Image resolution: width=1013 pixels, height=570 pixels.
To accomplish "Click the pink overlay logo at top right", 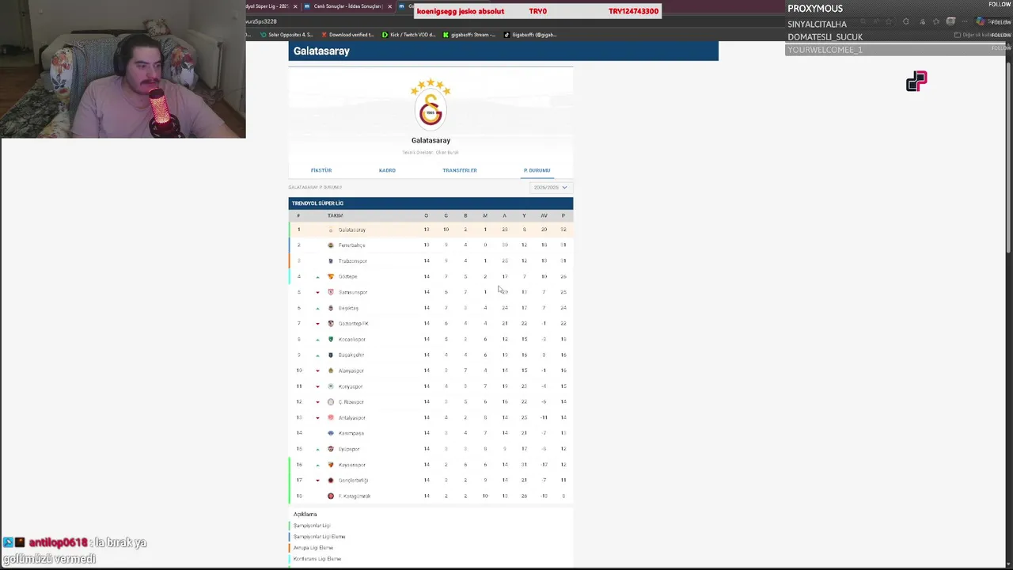I will 916,82.
